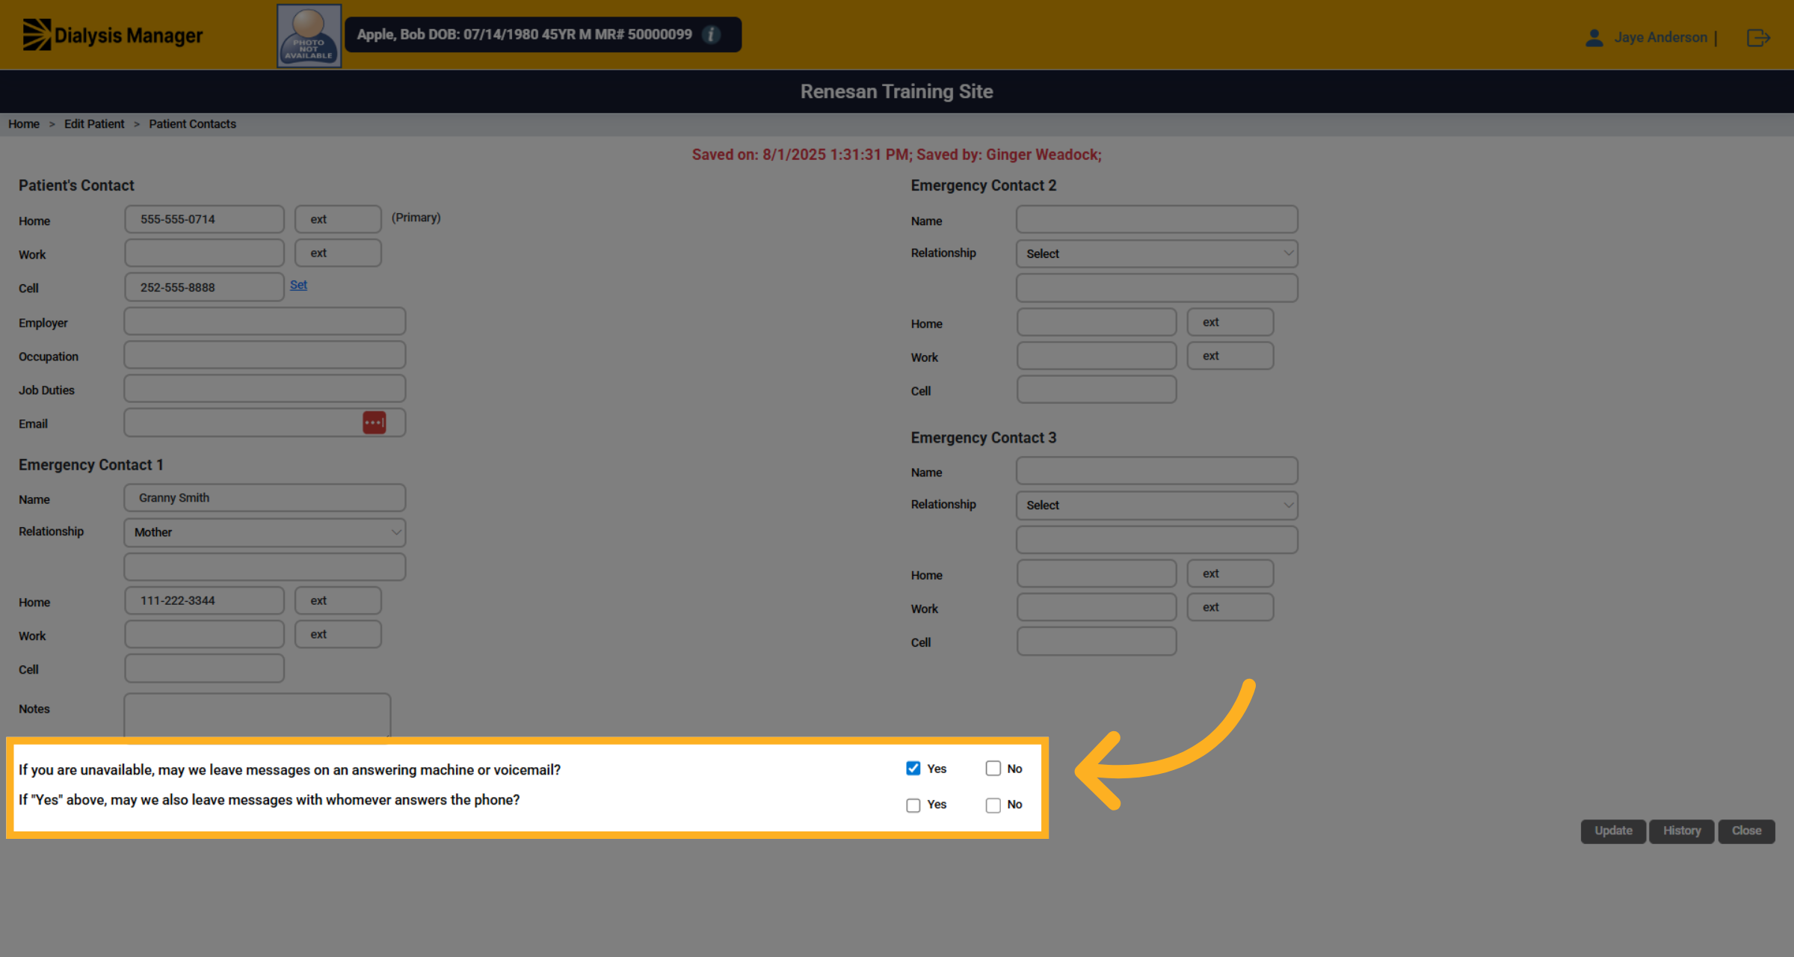This screenshot has height=957, width=1794.
Task: Click Emergency Contact 2 Cell field
Action: [x=1096, y=390]
